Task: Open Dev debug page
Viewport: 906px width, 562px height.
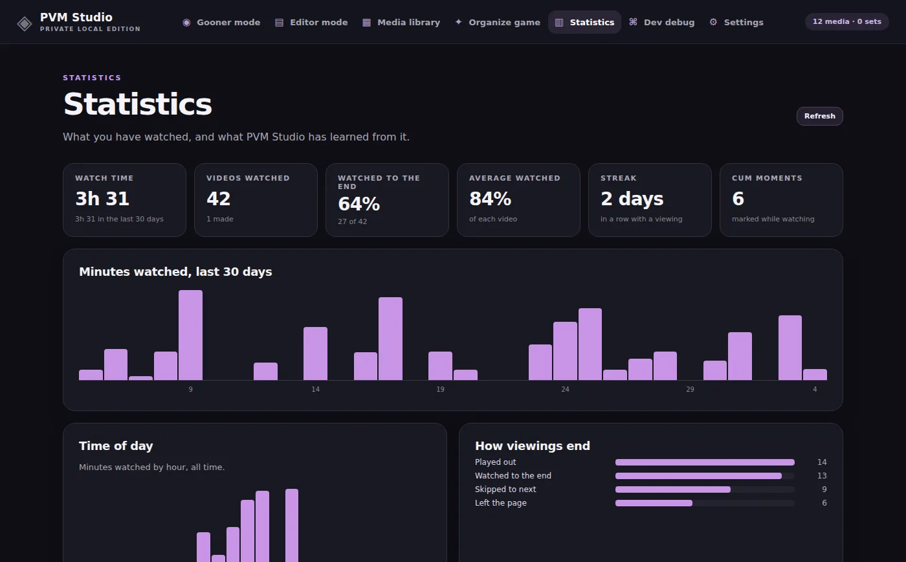Action: [x=661, y=22]
